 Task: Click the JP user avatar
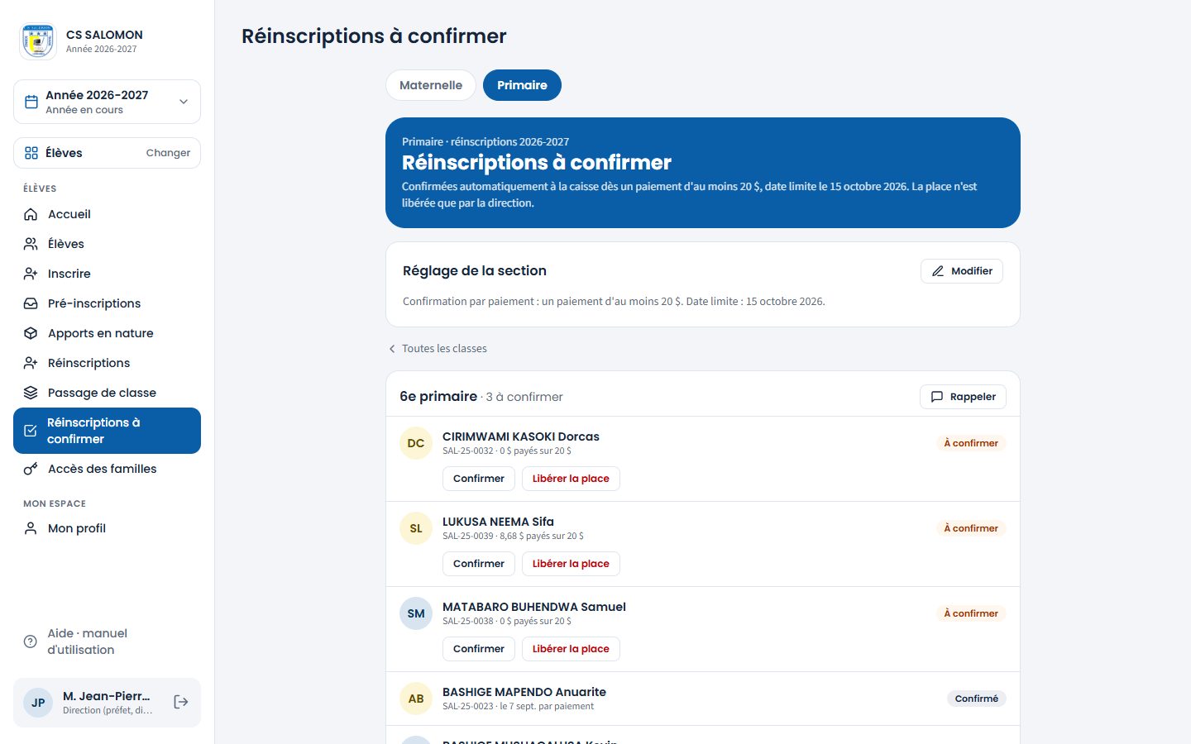coord(38,703)
